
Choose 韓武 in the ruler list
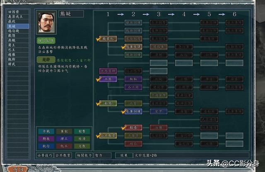18,64
